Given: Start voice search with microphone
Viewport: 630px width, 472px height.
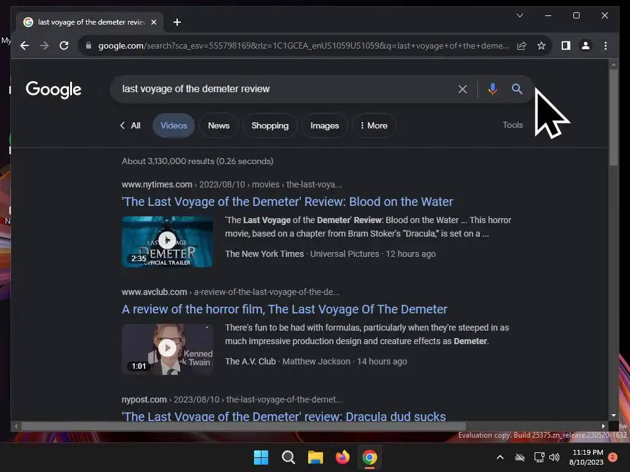Looking at the screenshot, I should tap(493, 88).
